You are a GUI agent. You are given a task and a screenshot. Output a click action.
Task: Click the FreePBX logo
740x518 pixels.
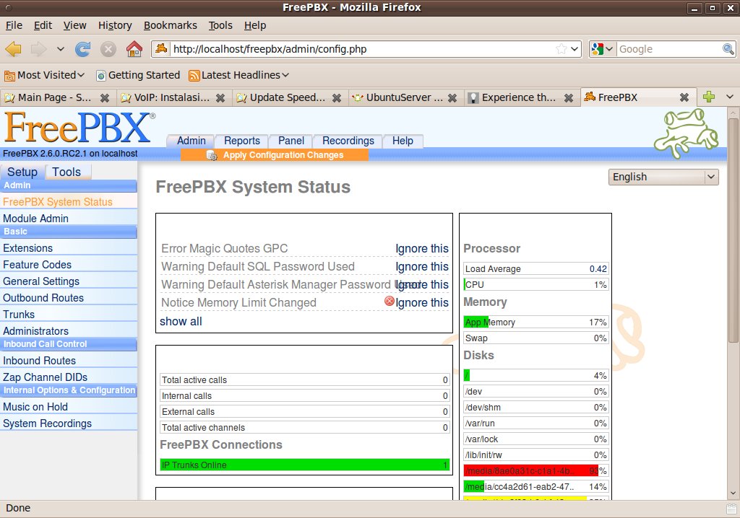(x=79, y=127)
